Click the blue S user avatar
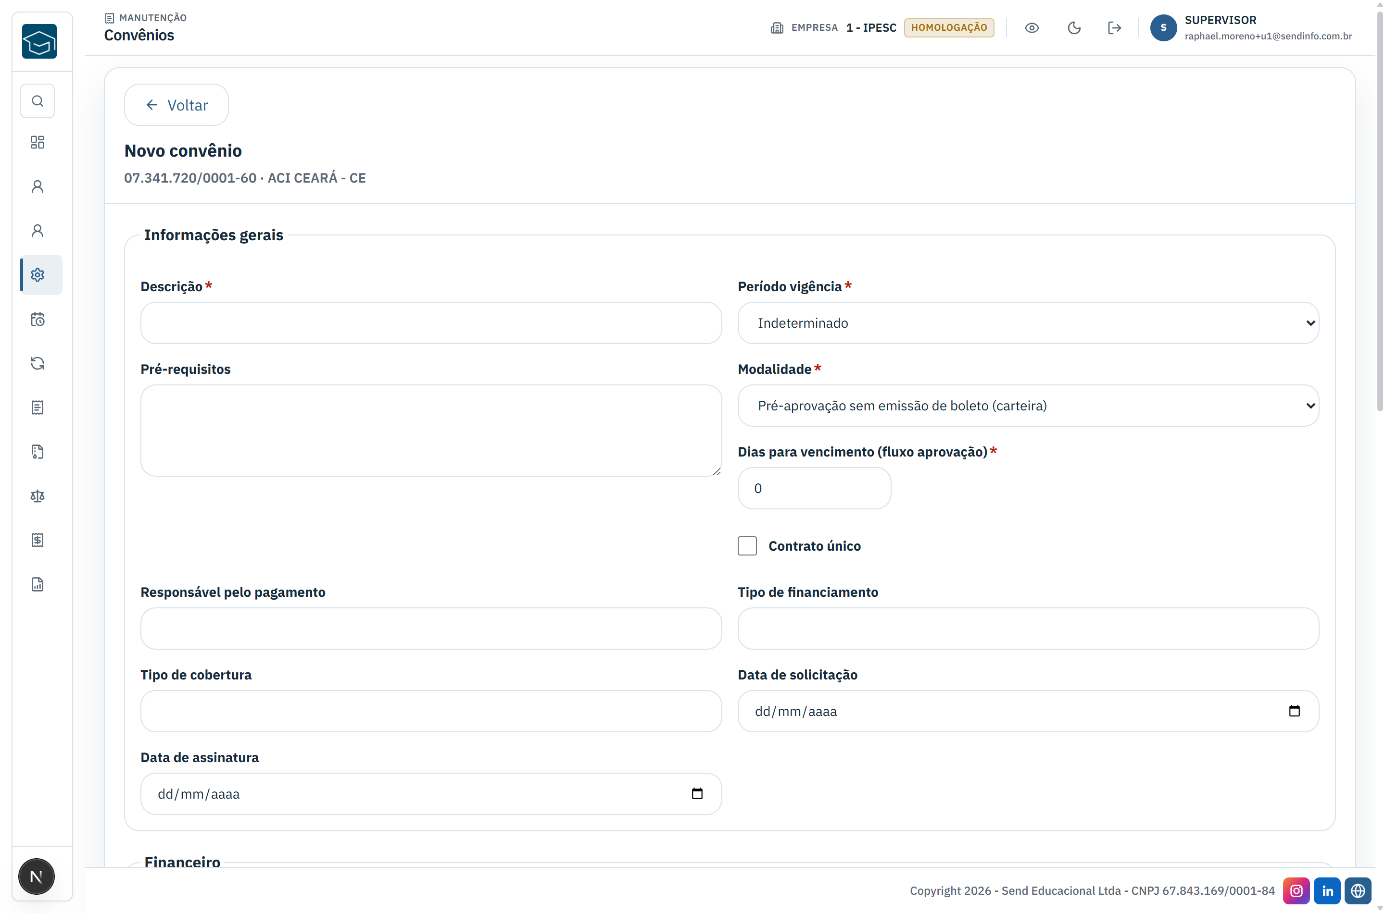Image resolution: width=1385 pixels, height=913 pixels. [1163, 28]
